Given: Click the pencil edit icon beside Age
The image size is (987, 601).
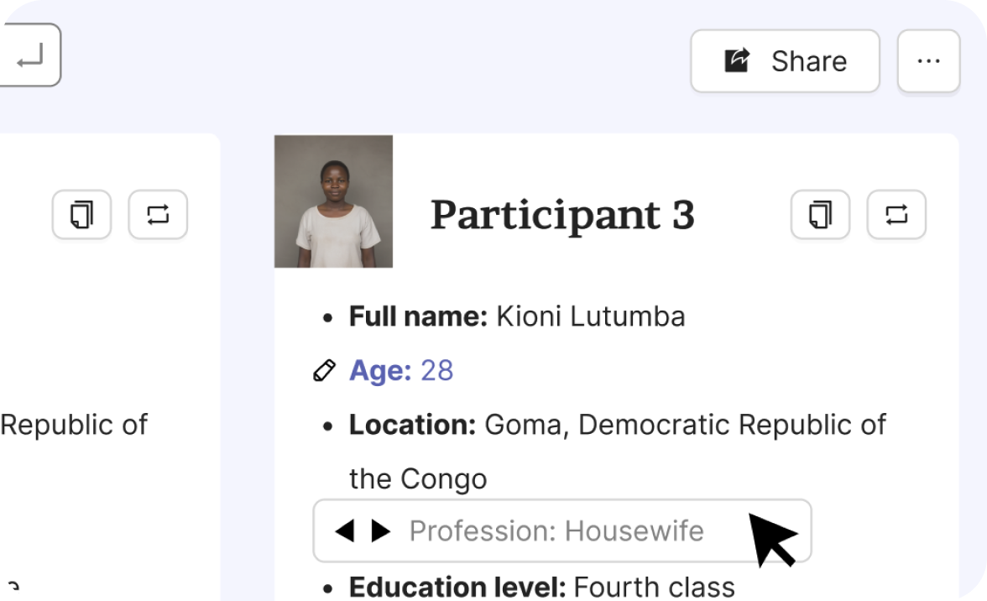Looking at the screenshot, I should point(324,370).
